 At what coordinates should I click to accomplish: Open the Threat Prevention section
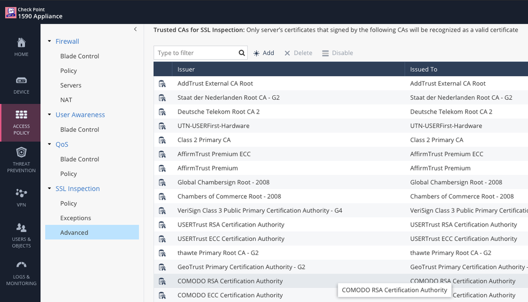coord(21,160)
